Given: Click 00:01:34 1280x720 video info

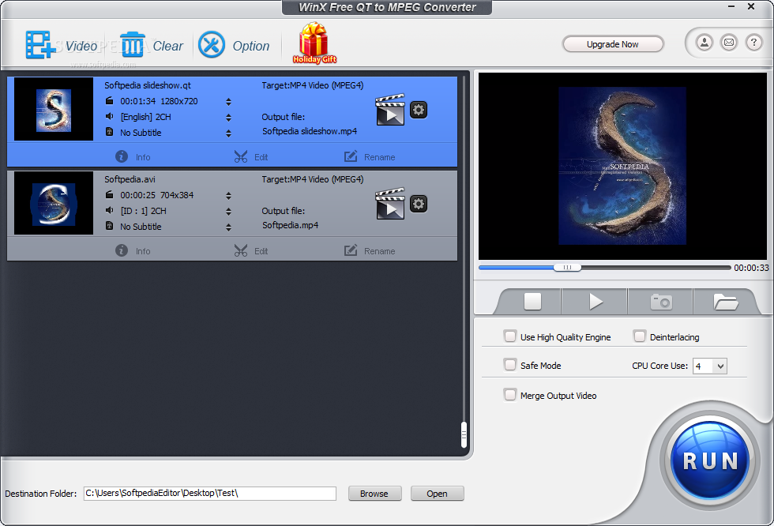Looking at the screenshot, I should point(159,101).
